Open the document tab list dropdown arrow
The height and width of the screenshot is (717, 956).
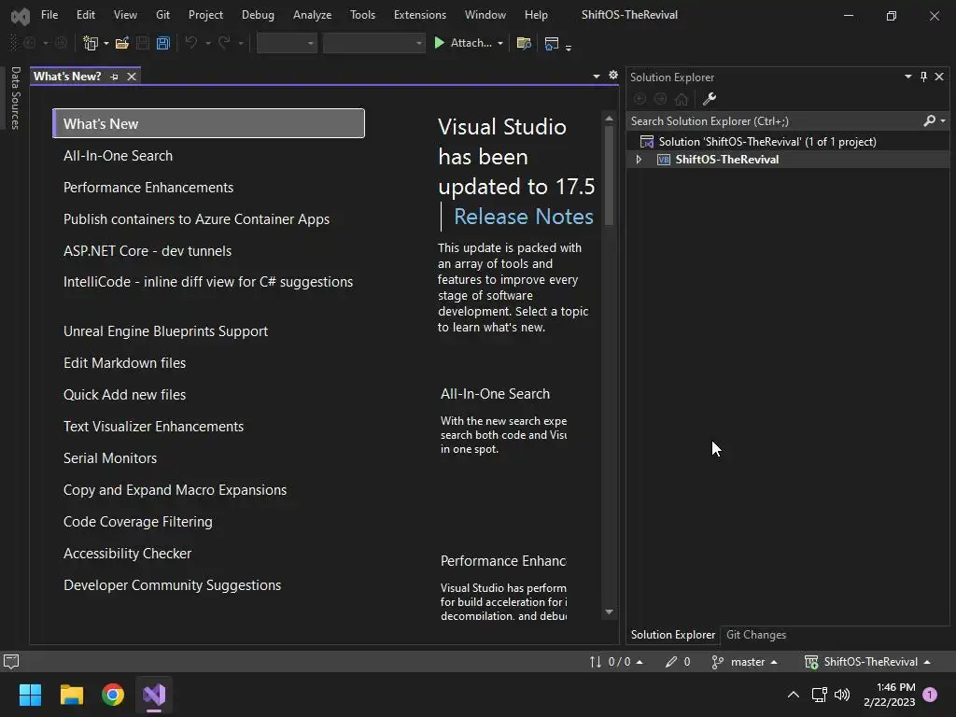coord(597,77)
